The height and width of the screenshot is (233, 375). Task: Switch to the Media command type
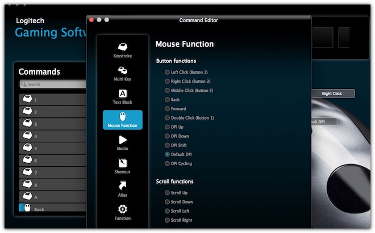[123, 143]
